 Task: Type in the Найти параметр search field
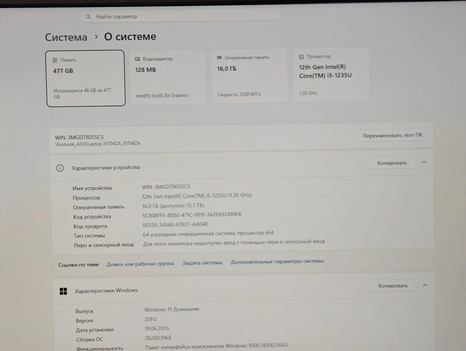click(x=180, y=16)
